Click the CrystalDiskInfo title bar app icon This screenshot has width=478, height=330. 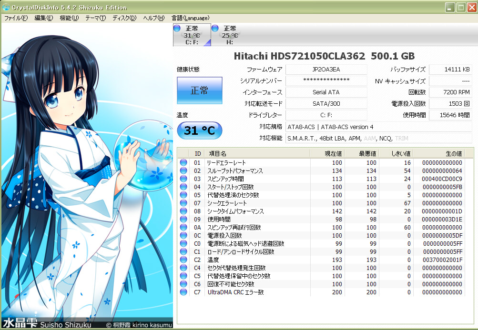tap(6, 7)
